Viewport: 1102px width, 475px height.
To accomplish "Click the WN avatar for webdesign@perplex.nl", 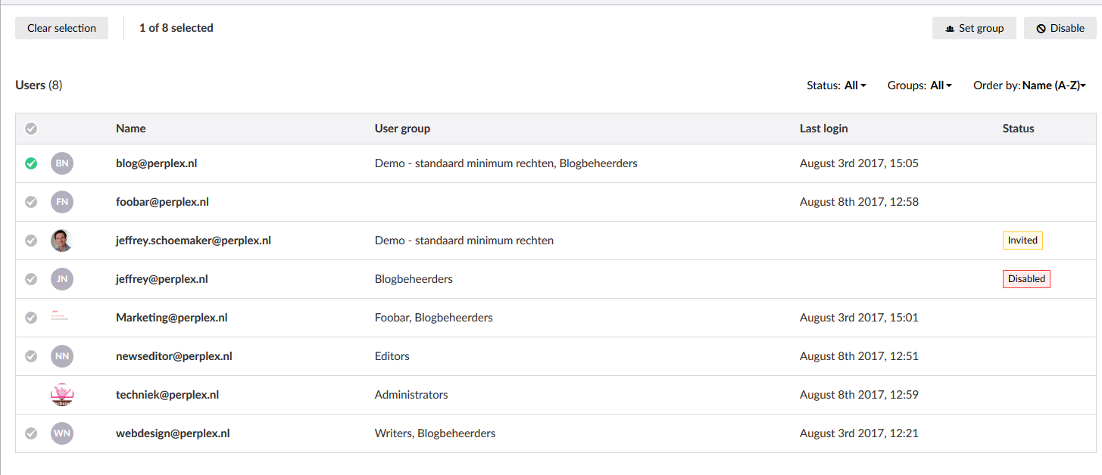I will click(x=62, y=433).
